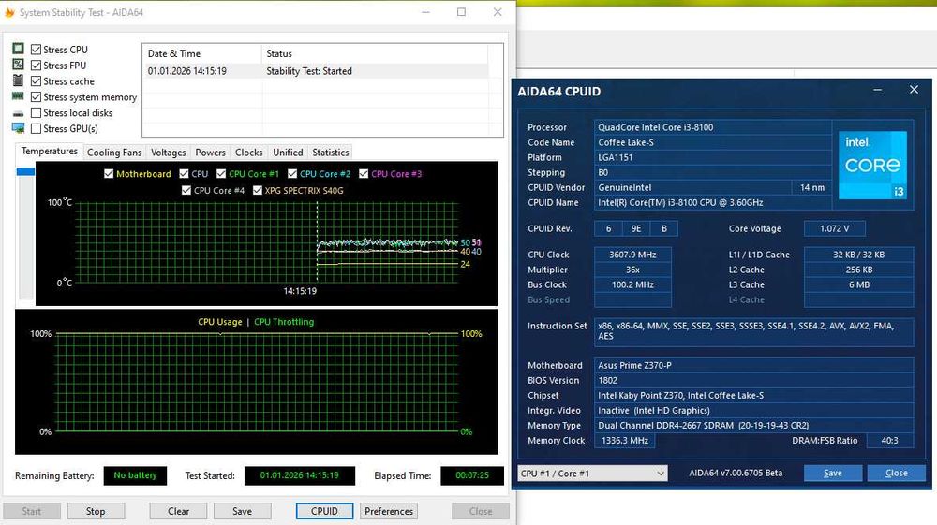This screenshot has width=937, height=525.
Task: Close the AIDA64 CPUID window with X
Action: [914, 90]
